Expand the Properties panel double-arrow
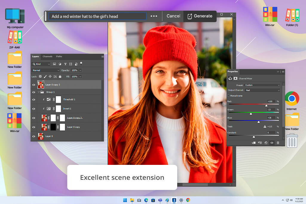306x204 pixels. pos(278,72)
